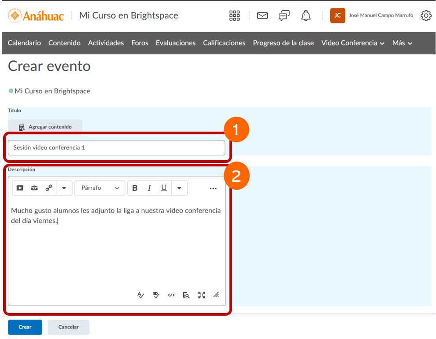Click the event title input field
The height and width of the screenshot is (339, 436).
[116, 148]
